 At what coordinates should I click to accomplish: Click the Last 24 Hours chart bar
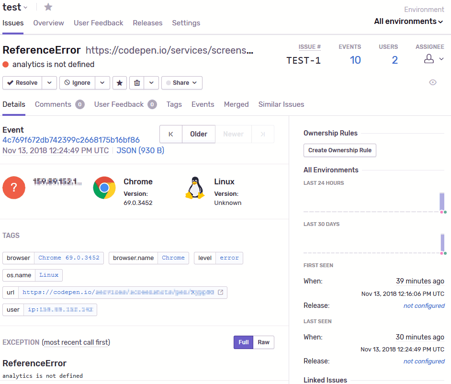tap(442, 201)
